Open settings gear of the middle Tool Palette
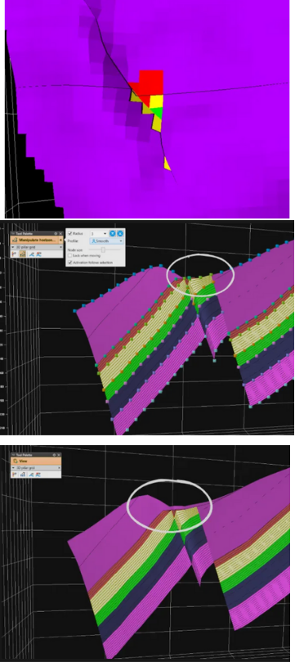This screenshot has width=295, height=662. (56, 233)
